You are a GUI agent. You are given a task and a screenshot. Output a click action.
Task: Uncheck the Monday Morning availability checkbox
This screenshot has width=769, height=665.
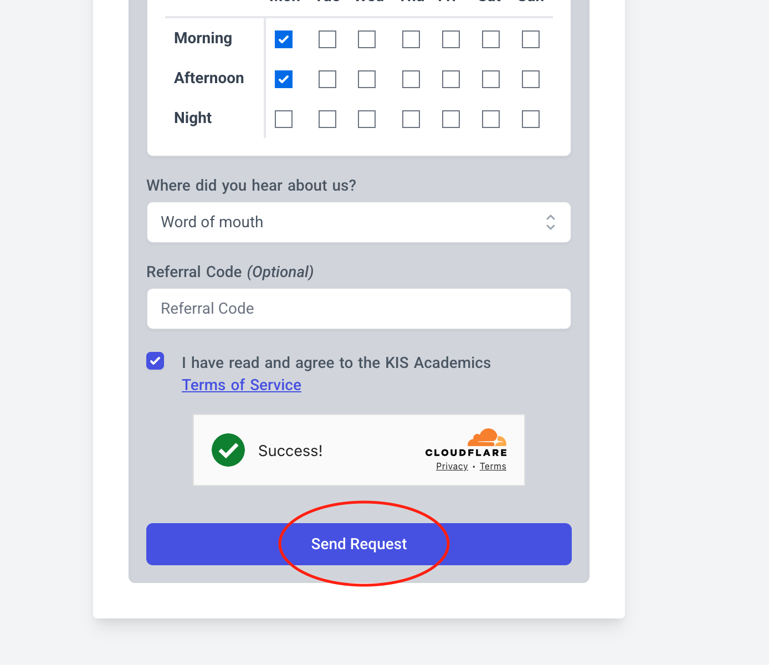tap(284, 39)
